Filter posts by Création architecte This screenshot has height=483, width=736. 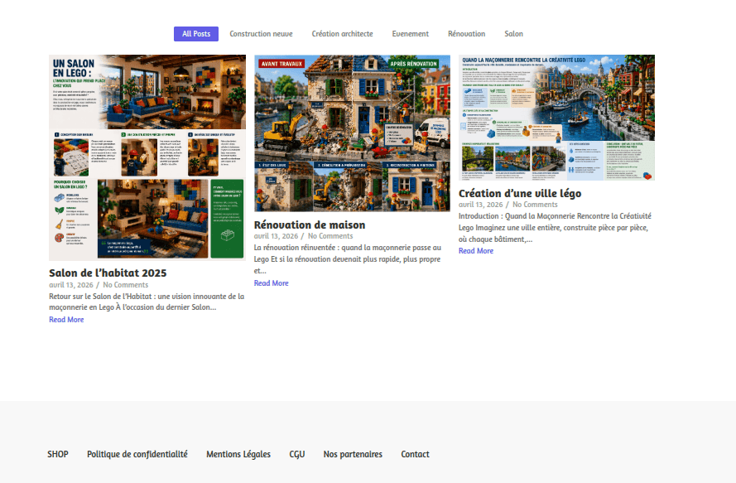click(342, 34)
